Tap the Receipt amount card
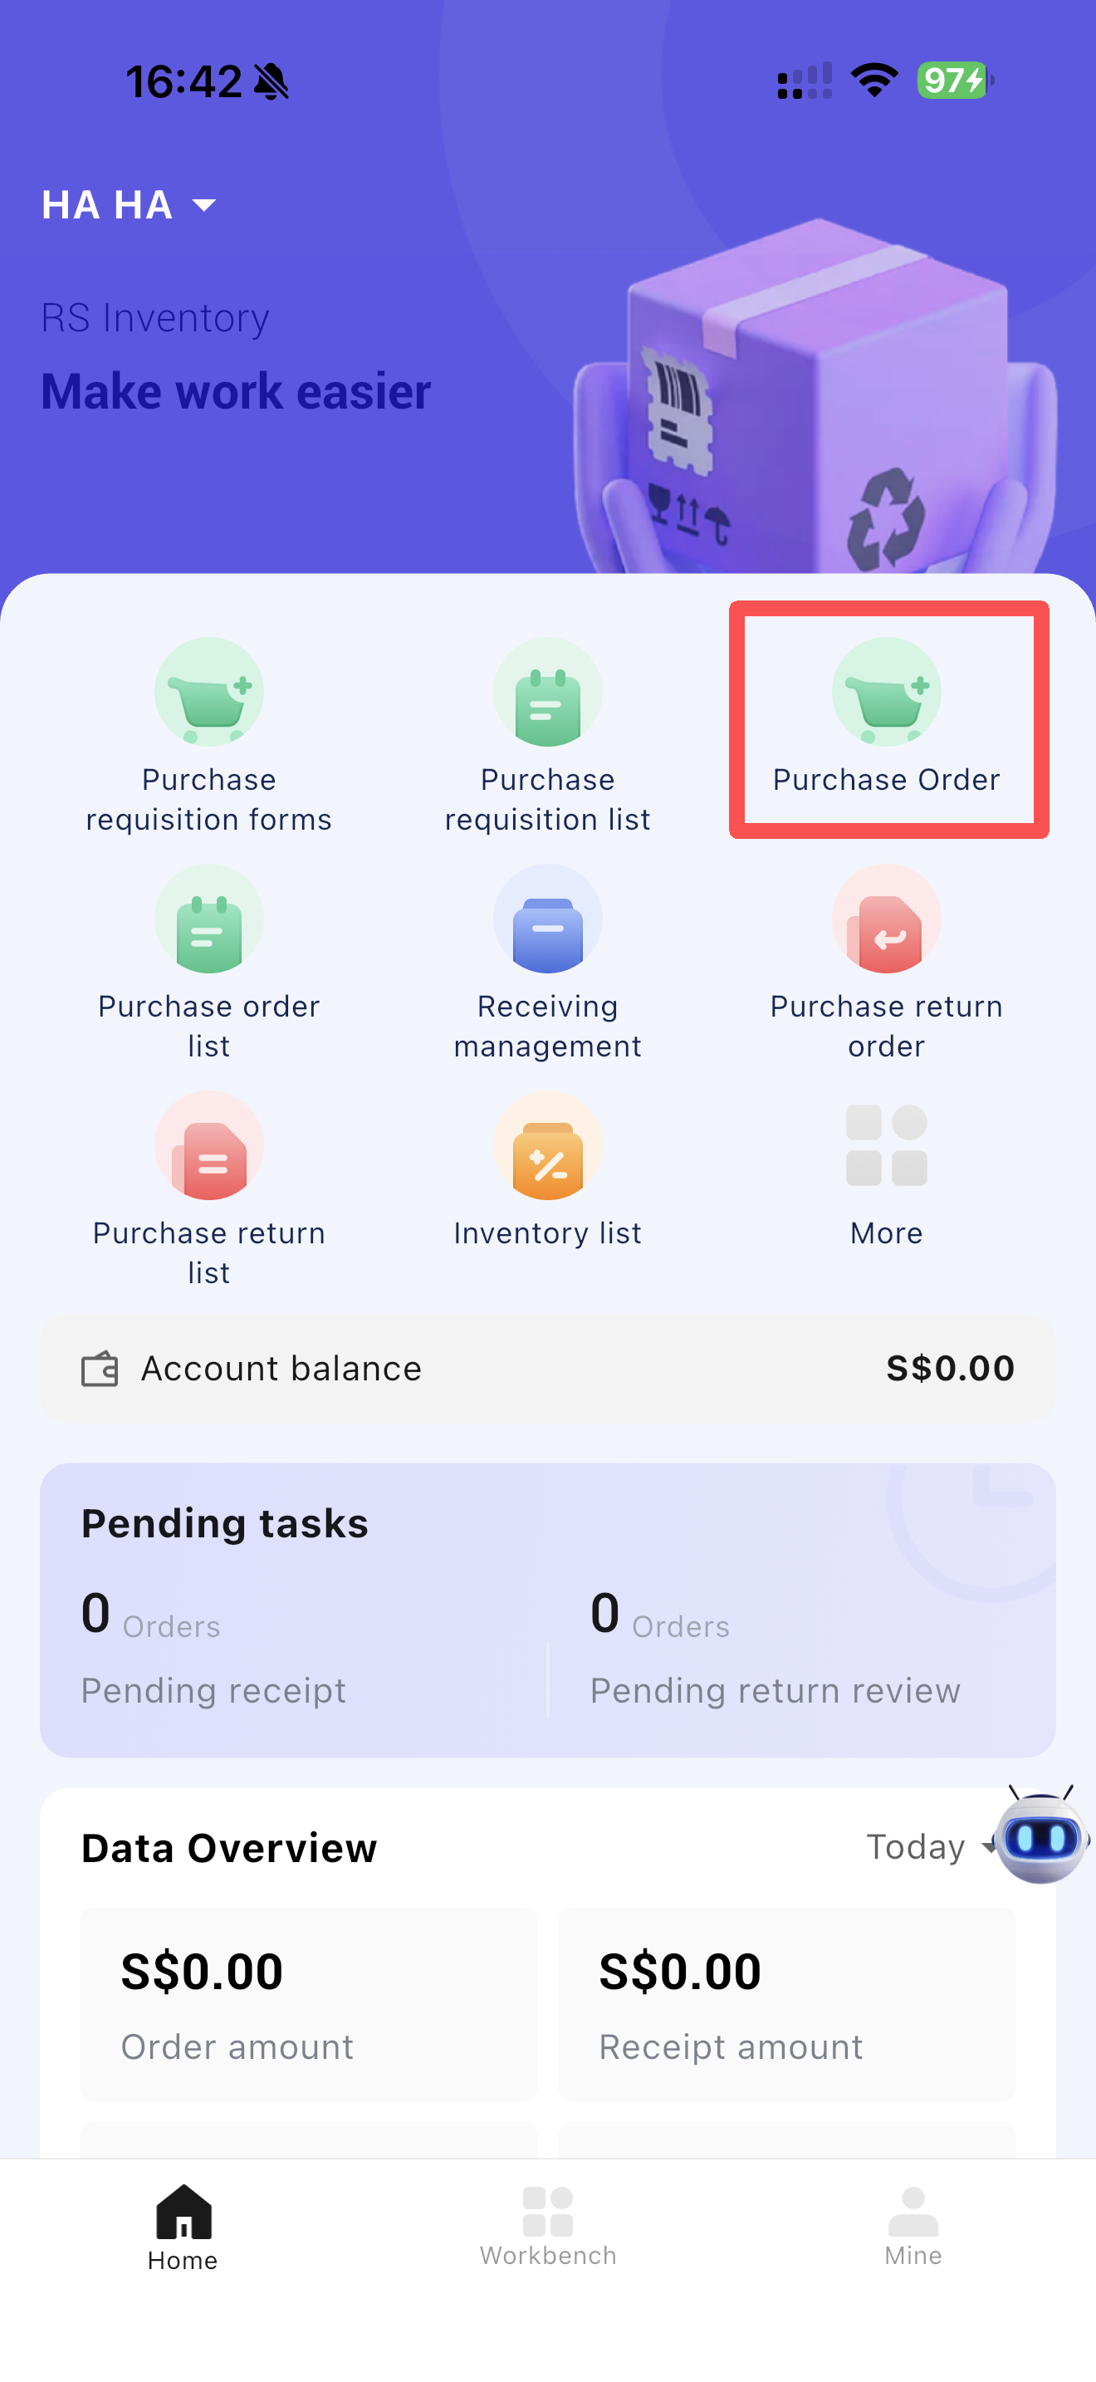The width and height of the screenshot is (1096, 2382). (x=786, y=2003)
